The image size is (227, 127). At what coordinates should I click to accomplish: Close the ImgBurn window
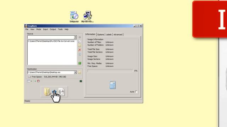[140, 26]
